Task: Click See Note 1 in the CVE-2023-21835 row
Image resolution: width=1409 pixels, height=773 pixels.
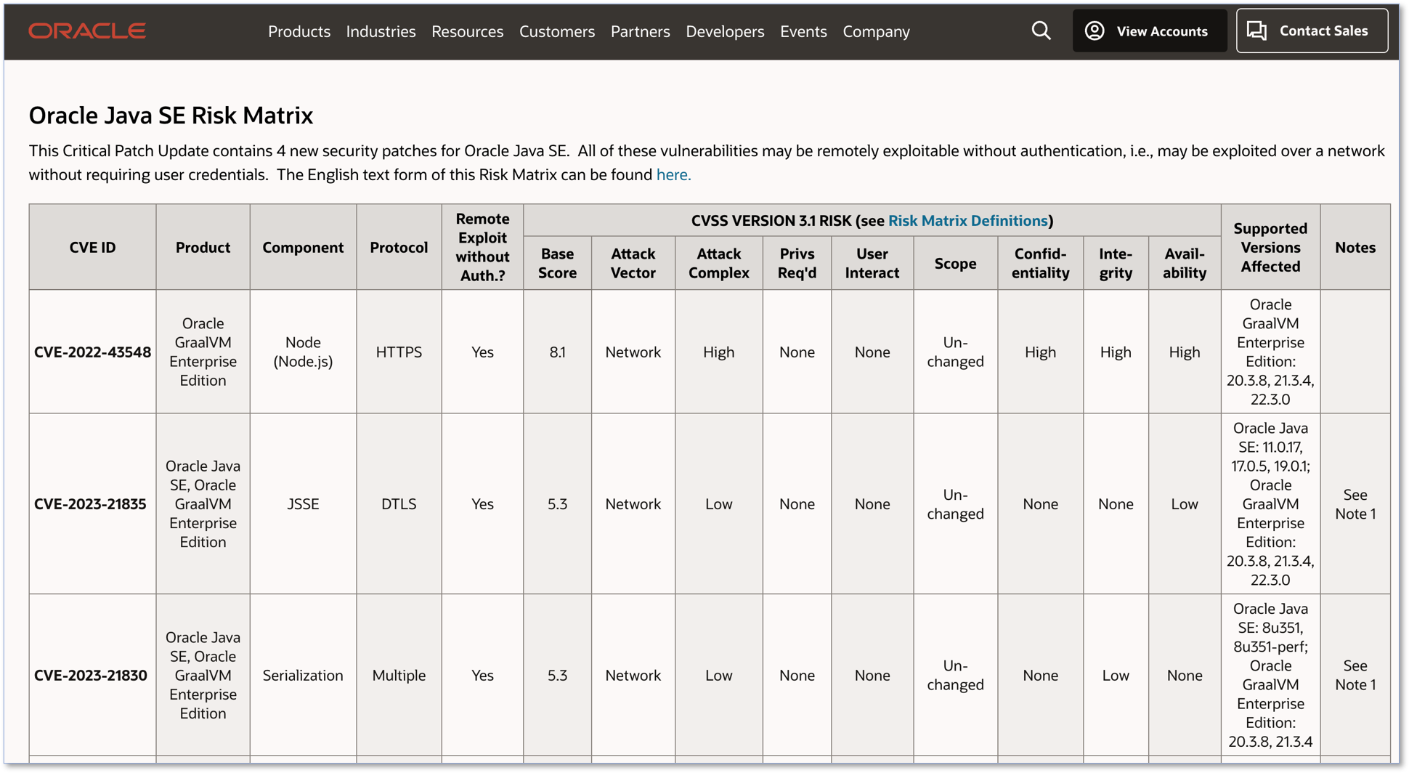Action: pyautogui.click(x=1355, y=504)
